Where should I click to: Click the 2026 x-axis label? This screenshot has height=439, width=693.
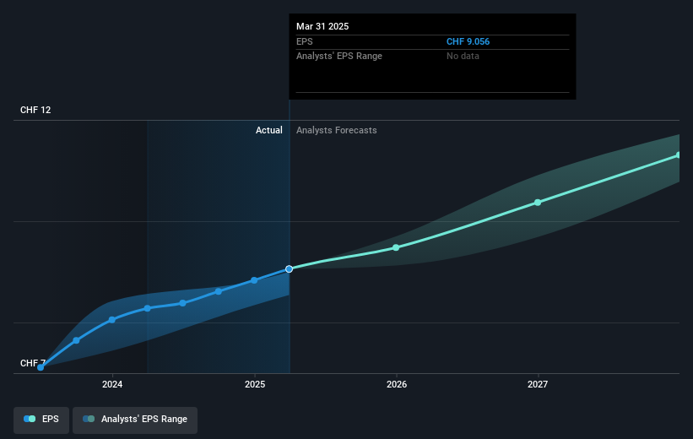(x=397, y=384)
